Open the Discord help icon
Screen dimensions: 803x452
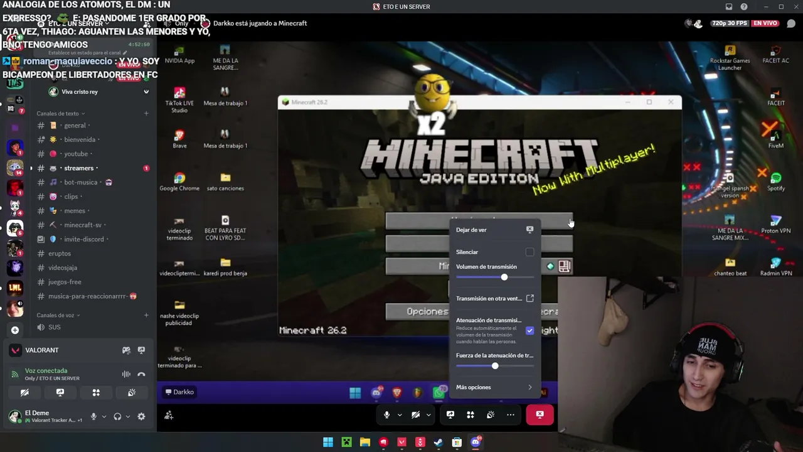tap(744, 7)
